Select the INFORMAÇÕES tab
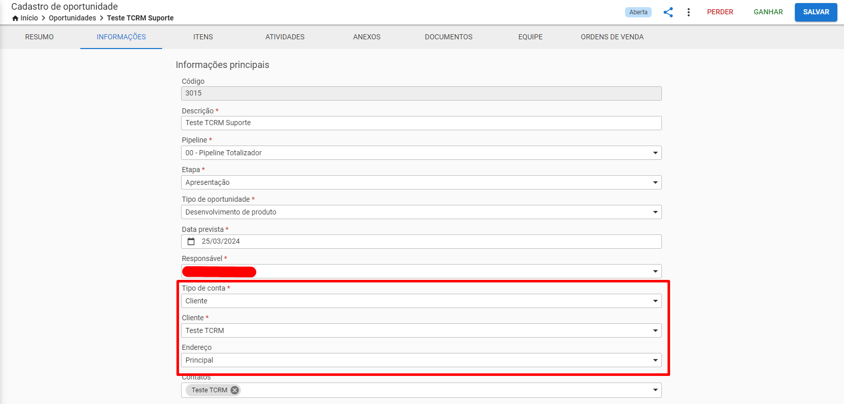The height and width of the screenshot is (404, 844). (x=121, y=37)
